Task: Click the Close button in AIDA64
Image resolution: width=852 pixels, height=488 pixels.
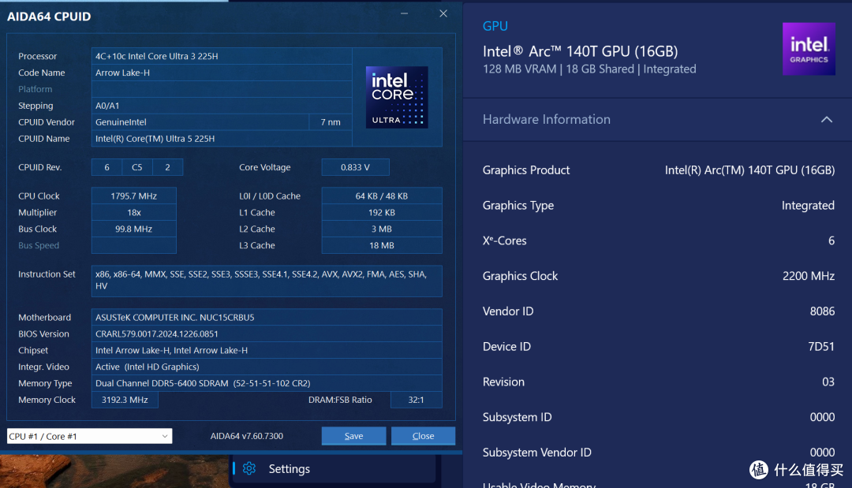Action: (x=424, y=436)
